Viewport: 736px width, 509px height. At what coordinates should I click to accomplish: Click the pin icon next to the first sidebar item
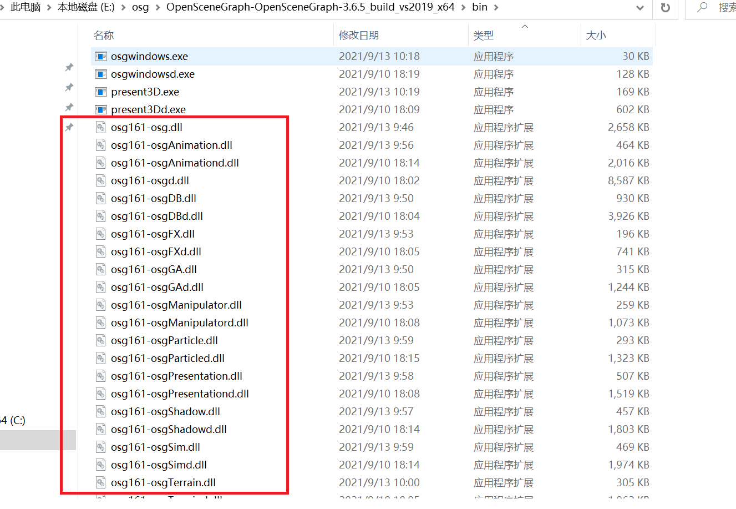69,68
